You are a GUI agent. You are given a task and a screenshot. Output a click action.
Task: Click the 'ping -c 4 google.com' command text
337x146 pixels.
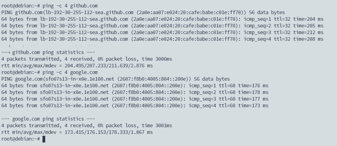(x=70, y=72)
